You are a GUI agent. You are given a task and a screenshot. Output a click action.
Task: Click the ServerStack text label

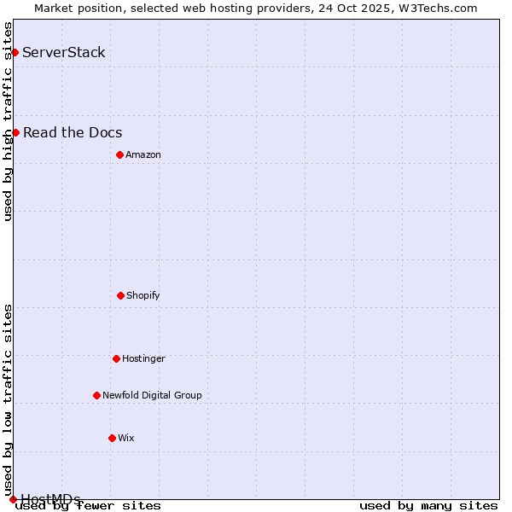pos(64,53)
